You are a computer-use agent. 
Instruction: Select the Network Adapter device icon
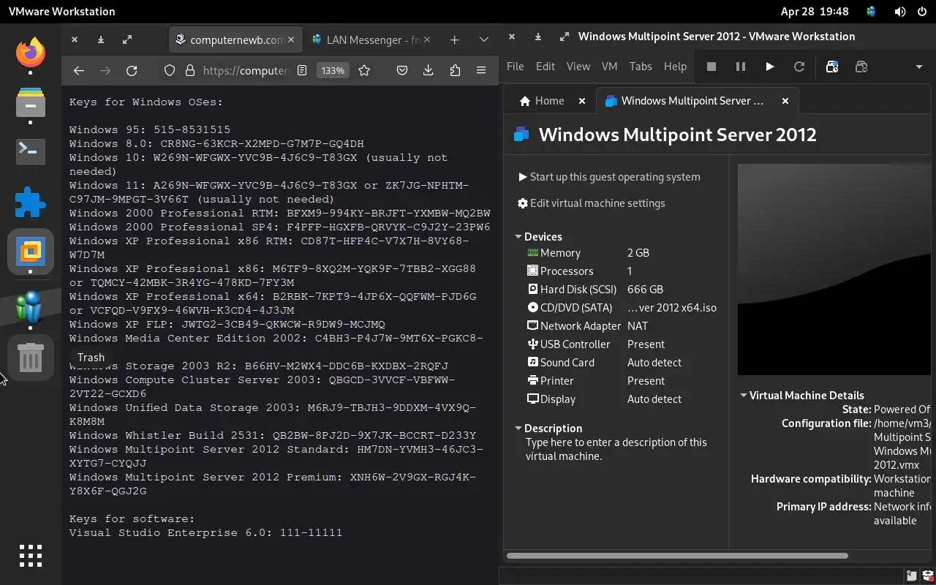point(533,326)
